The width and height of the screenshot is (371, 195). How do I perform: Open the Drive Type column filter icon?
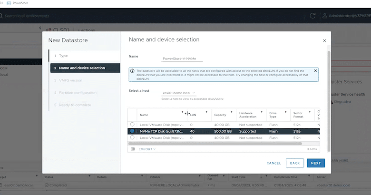tap(285, 112)
